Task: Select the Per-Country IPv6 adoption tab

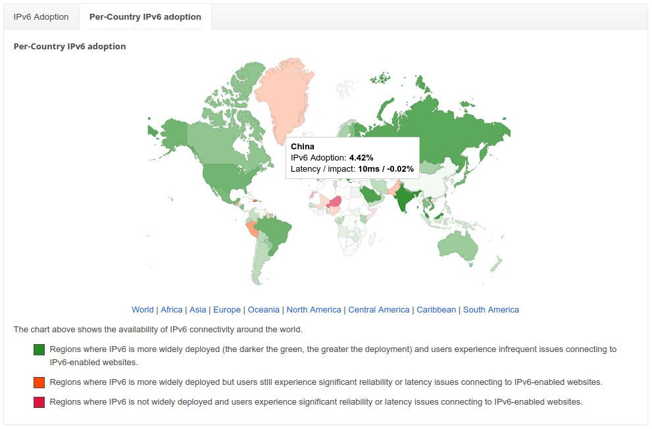Action: click(143, 16)
